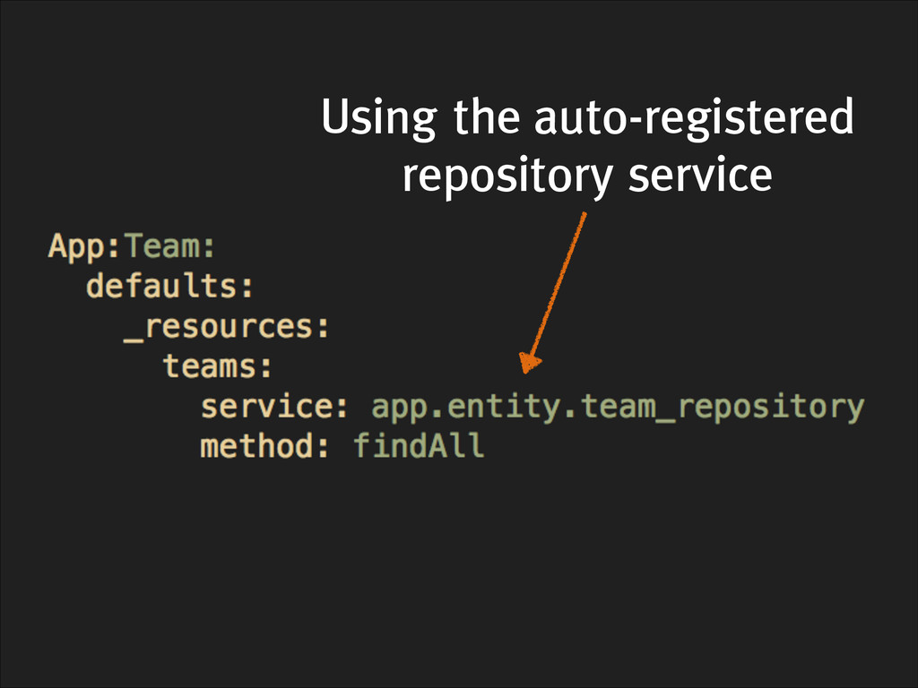Select the 'teams:' key
Screen dimensions: 918x688
click(x=217, y=366)
